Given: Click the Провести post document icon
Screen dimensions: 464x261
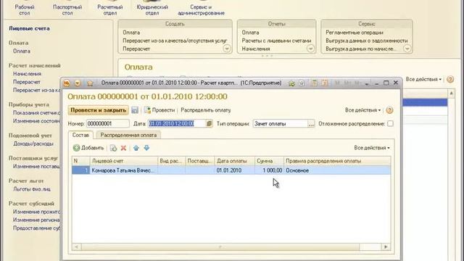Looking at the screenshot, I should click(x=147, y=110).
